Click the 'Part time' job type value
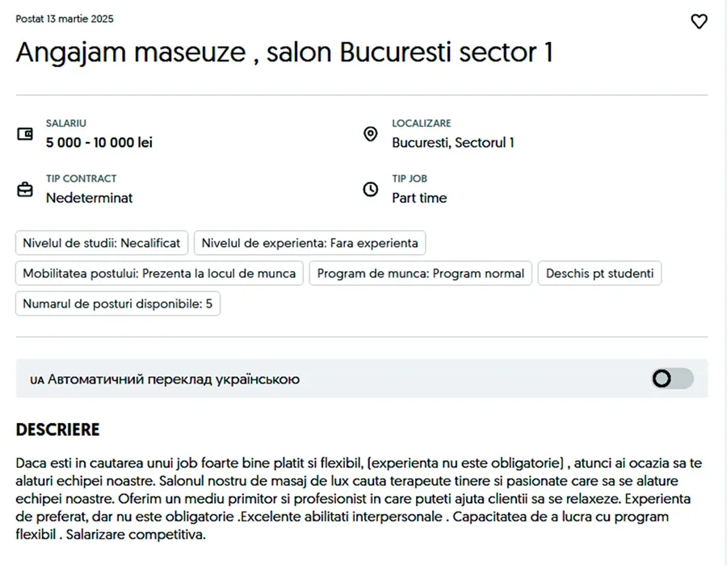This screenshot has width=727, height=565. click(x=419, y=198)
